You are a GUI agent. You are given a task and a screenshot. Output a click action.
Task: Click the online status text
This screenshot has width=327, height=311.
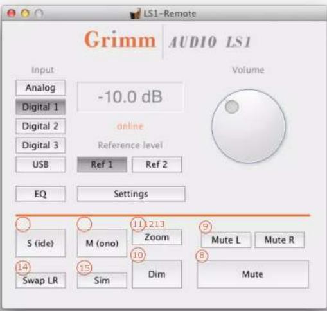[x=130, y=126]
